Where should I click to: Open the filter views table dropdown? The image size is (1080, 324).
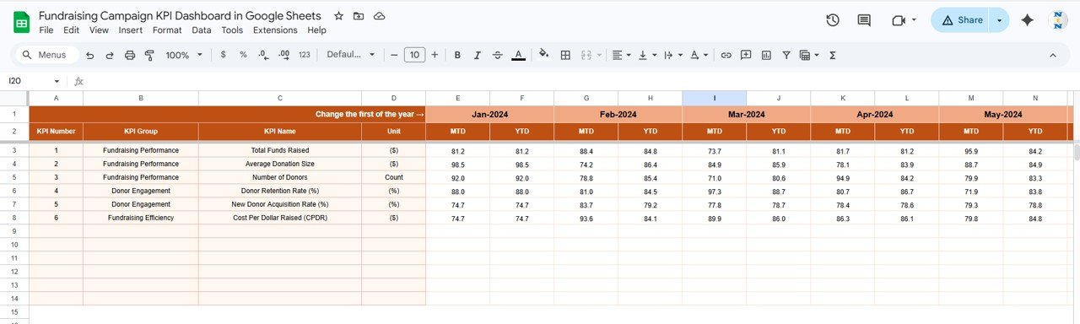pyautogui.click(x=809, y=55)
